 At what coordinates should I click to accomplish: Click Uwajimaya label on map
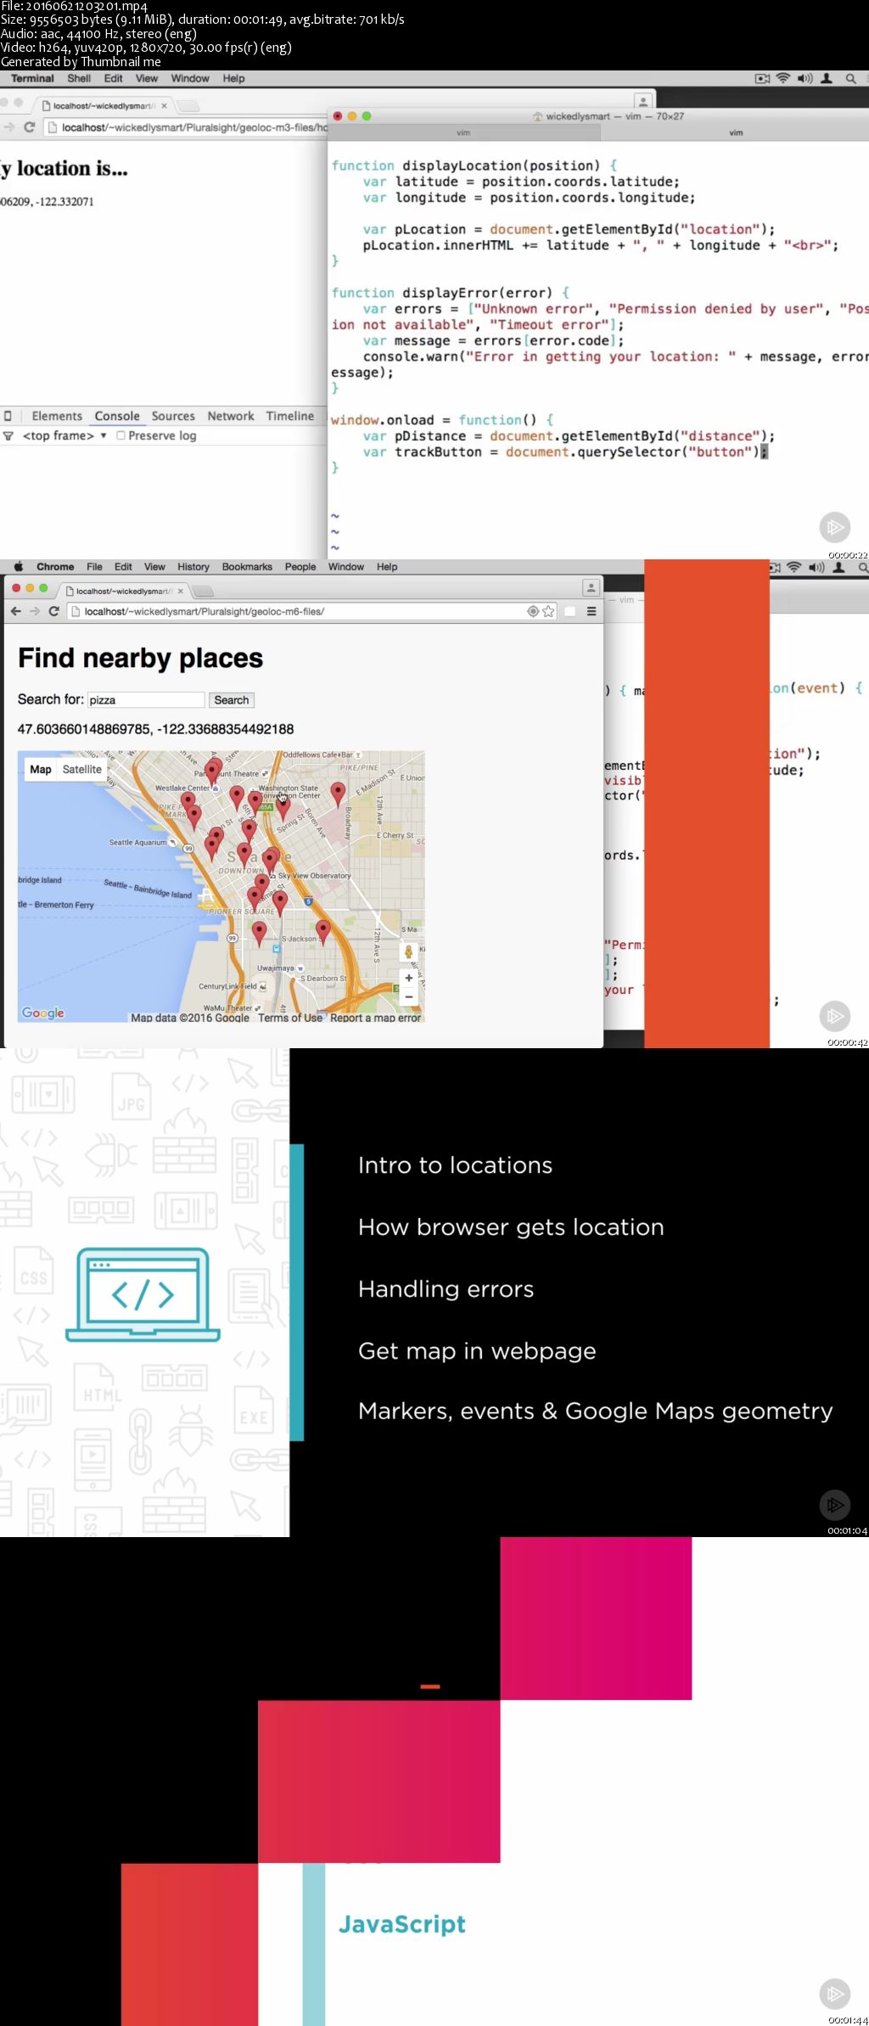276,968
